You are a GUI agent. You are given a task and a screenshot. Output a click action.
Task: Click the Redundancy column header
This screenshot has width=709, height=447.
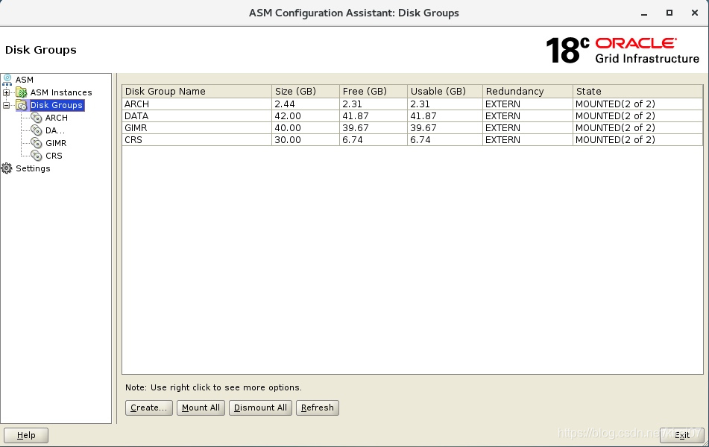point(528,92)
